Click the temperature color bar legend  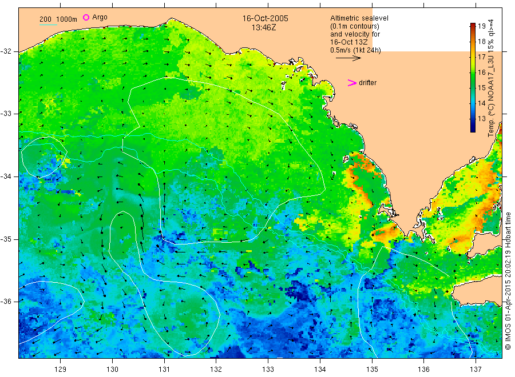473,78
